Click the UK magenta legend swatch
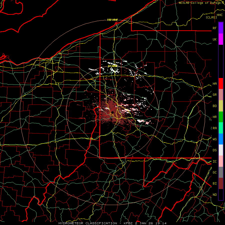 (221, 39)
